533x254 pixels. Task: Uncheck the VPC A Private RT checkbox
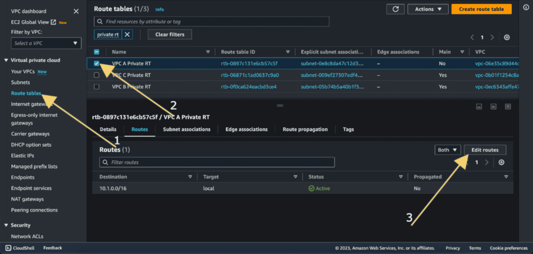[x=97, y=63]
